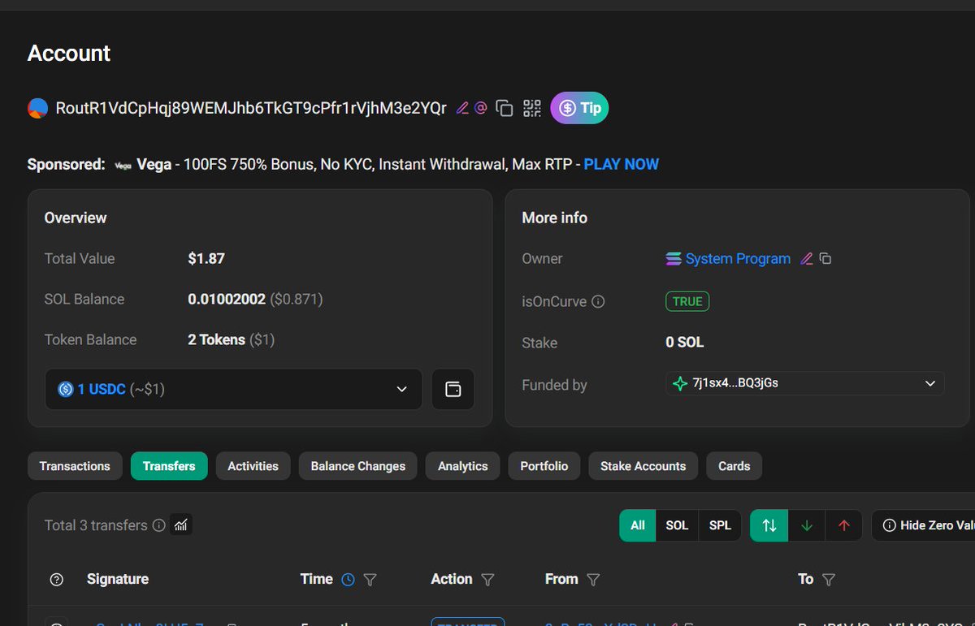Copy the RoutR1Vd account address

pyautogui.click(x=505, y=108)
